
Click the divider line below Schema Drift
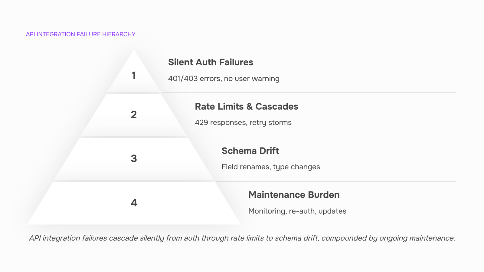point(336,181)
